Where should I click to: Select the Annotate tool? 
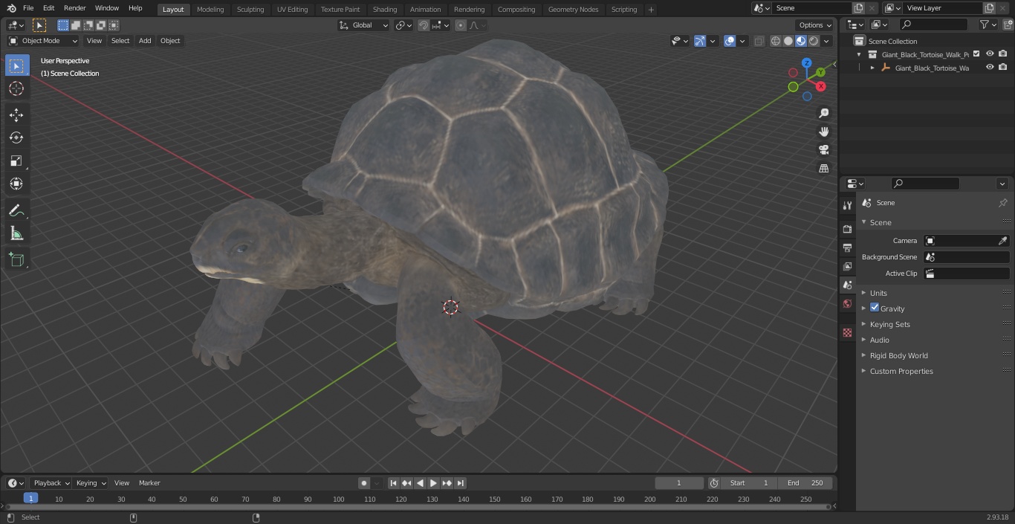click(16, 210)
